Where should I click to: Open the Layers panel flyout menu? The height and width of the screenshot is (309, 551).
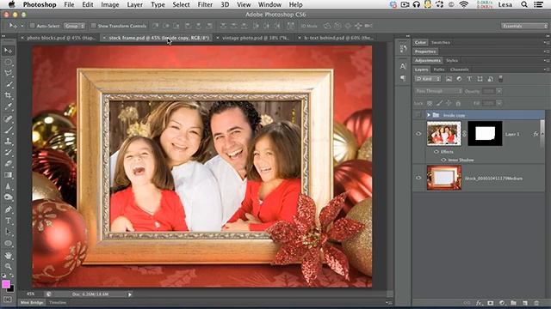546,70
